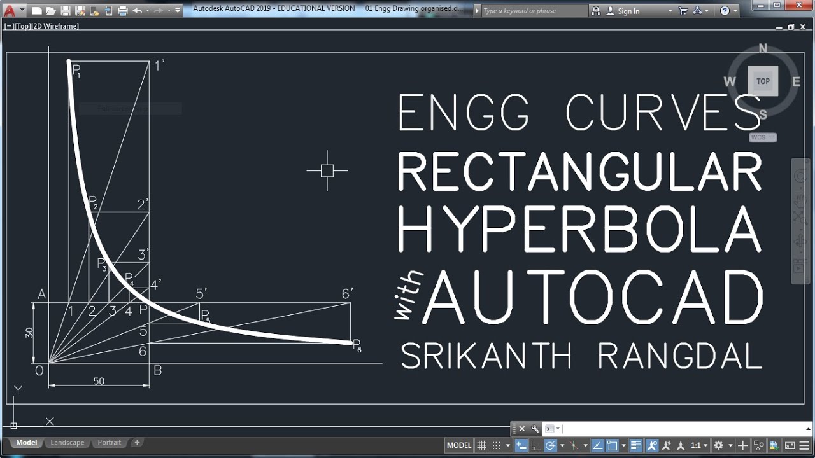Undo the last action
Viewport: 815px width, 458px height.
coord(138,11)
